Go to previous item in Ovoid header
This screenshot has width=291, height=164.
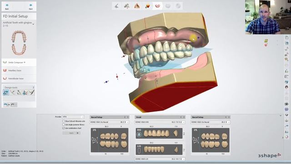181,117
